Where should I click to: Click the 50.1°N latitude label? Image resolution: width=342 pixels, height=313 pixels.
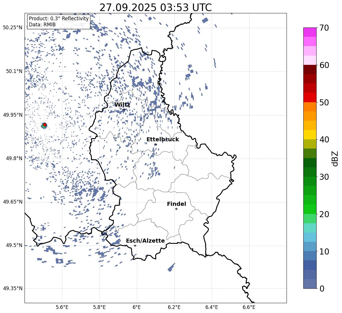14,71
